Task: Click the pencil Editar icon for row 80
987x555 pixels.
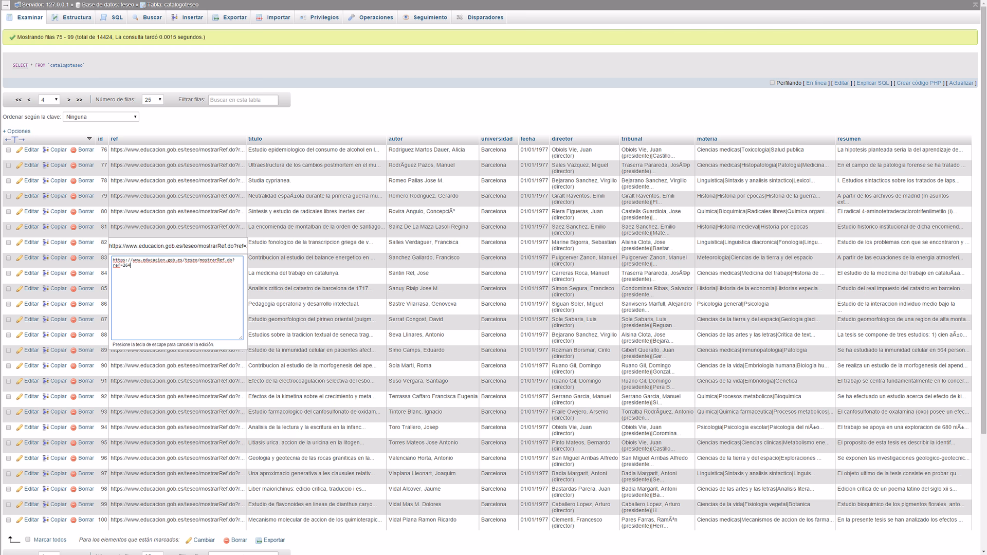Action: click(20, 212)
